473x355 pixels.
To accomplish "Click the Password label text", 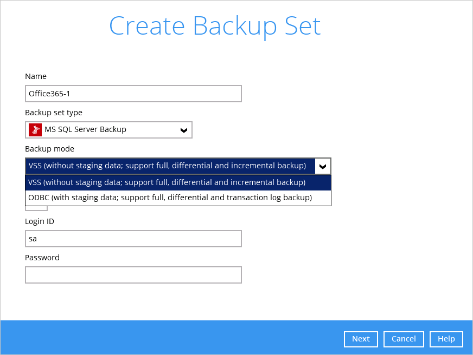I will click(x=42, y=258).
